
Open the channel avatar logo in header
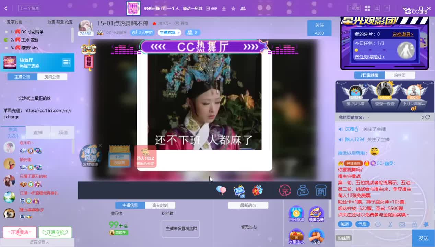coord(133,8)
